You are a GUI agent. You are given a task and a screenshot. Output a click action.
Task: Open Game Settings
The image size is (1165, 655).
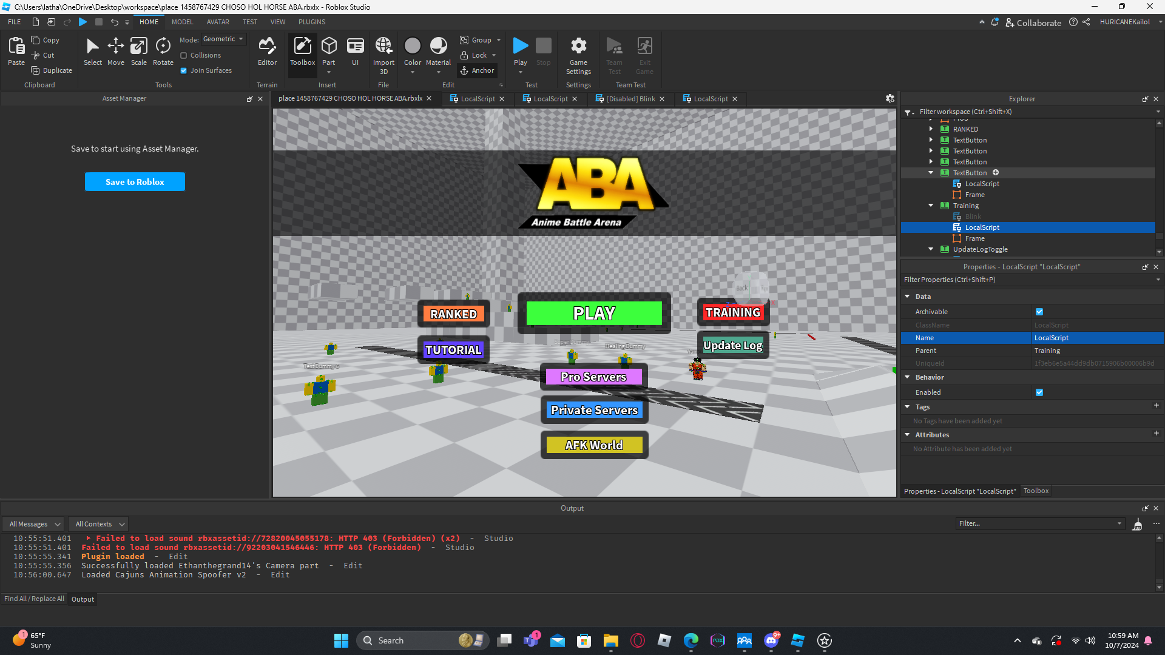click(578, 55)
